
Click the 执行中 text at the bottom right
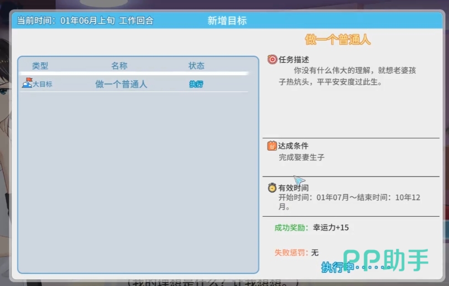(x=337, y=267)
